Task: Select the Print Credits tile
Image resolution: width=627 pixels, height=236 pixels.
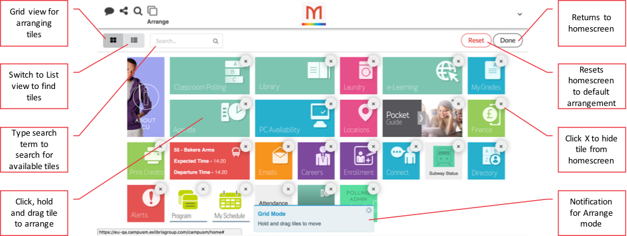Action: 146,161
